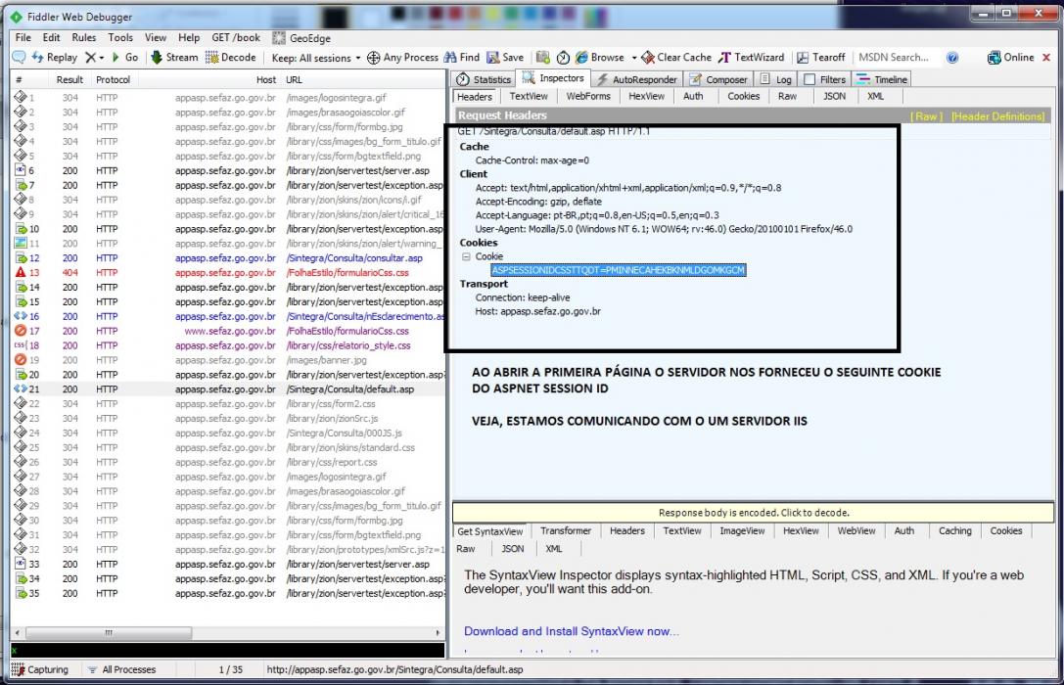The image size is (1064, 685).
Task: Click the 'Response body is encoded' bar
Action: [x=753, y=513]
